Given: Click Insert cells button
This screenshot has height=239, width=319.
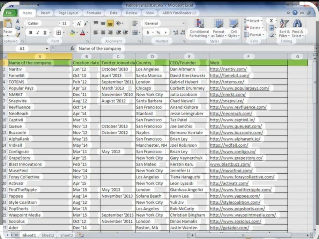Looking at the screenshot, I should pyautogui.click(x=253, y=21).
